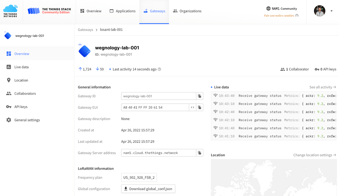
Task: Open the Applications tab
Action: (x=123, y=11)
